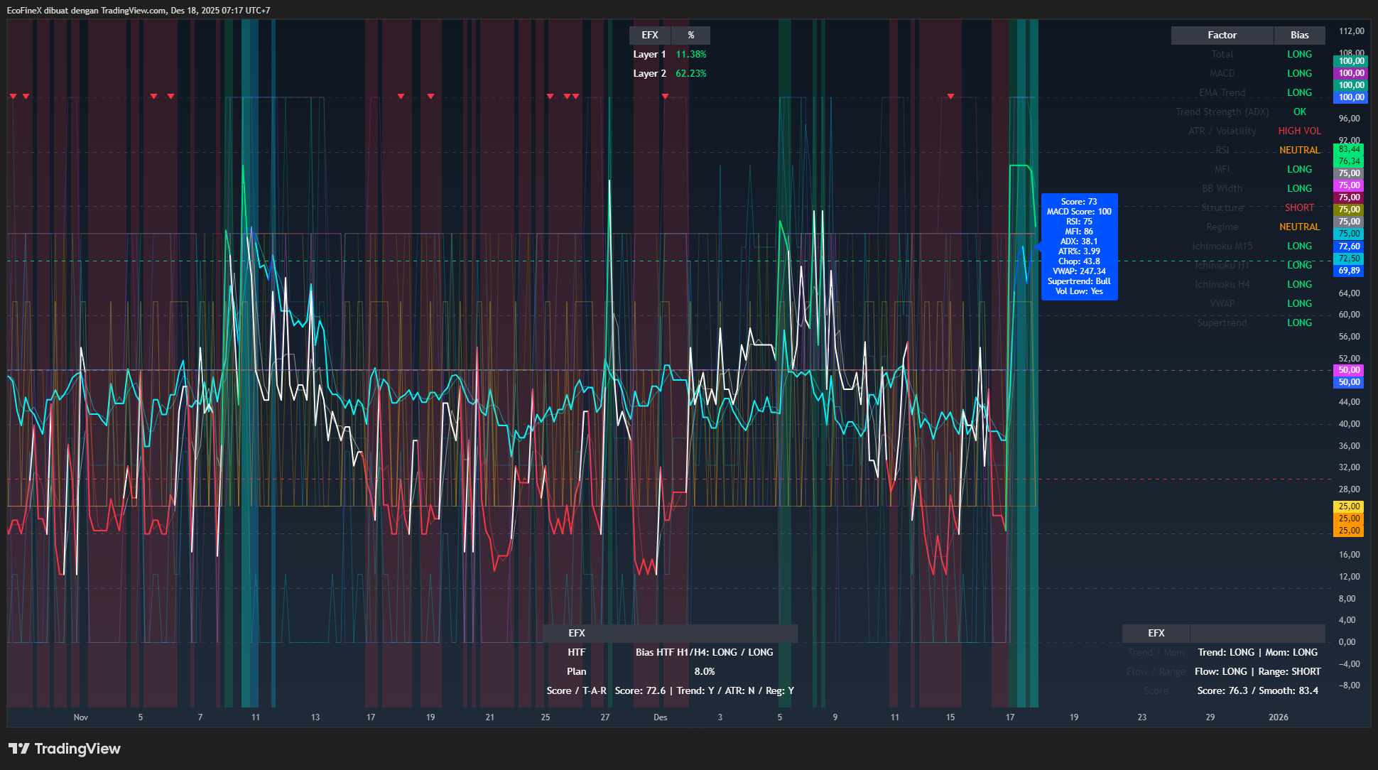Click the SHORT Structure bias value
1378x770 pixels.
(1299, 207)
